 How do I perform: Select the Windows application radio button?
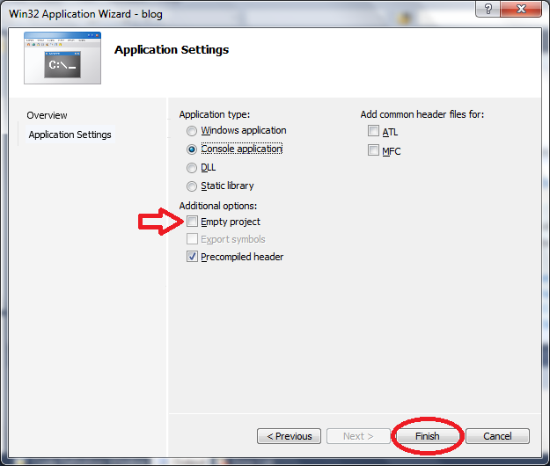pos(192,131)
